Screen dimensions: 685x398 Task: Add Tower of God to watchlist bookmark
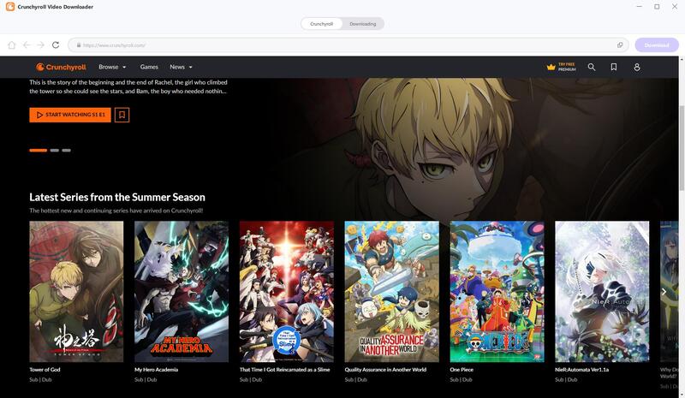tap(122, 115)
